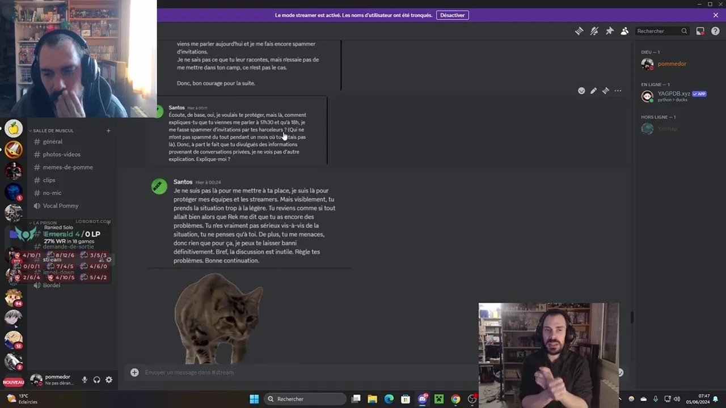Open the Windows notification bell
726x408 pixels.
coord(716,399)
